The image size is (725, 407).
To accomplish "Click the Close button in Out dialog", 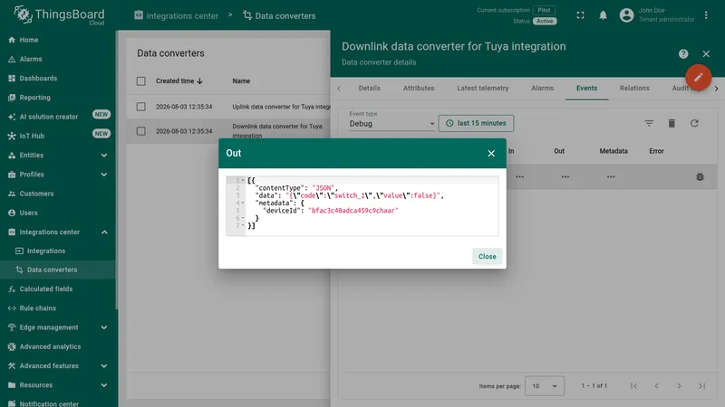I will 487,257.
